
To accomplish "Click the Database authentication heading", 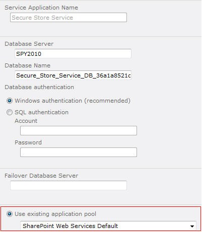I will point(39,87).
